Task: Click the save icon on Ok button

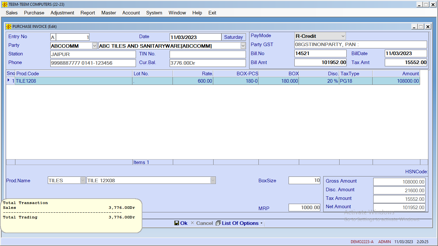Action: tap(177, 223)
